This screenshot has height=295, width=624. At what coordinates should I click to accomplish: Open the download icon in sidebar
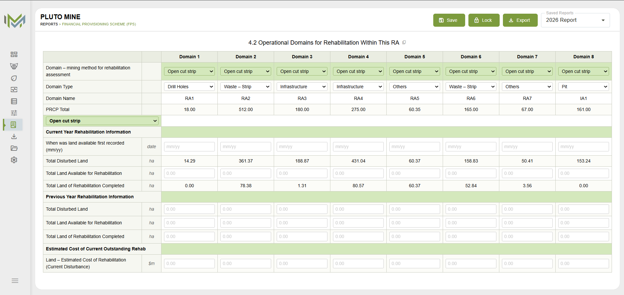pyautogui.click(x=14, y=136)
